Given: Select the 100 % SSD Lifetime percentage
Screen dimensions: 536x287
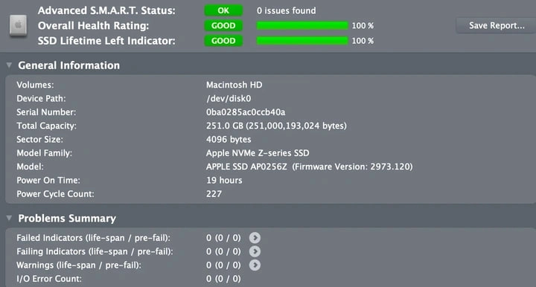Looking at the screenshot, I should (363, 41).
